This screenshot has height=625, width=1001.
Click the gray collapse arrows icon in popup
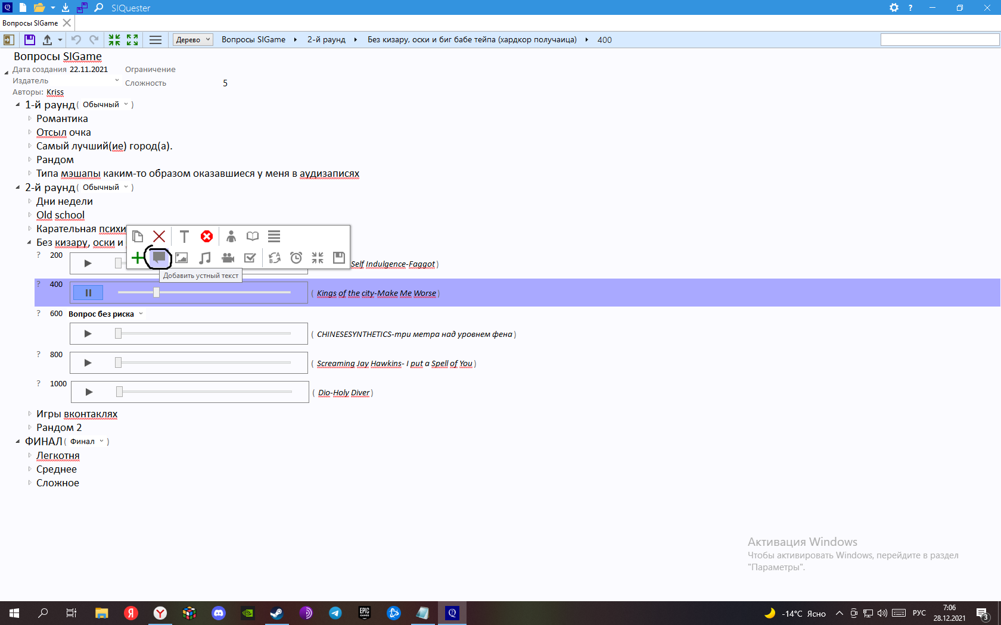(x=318, y=257)
